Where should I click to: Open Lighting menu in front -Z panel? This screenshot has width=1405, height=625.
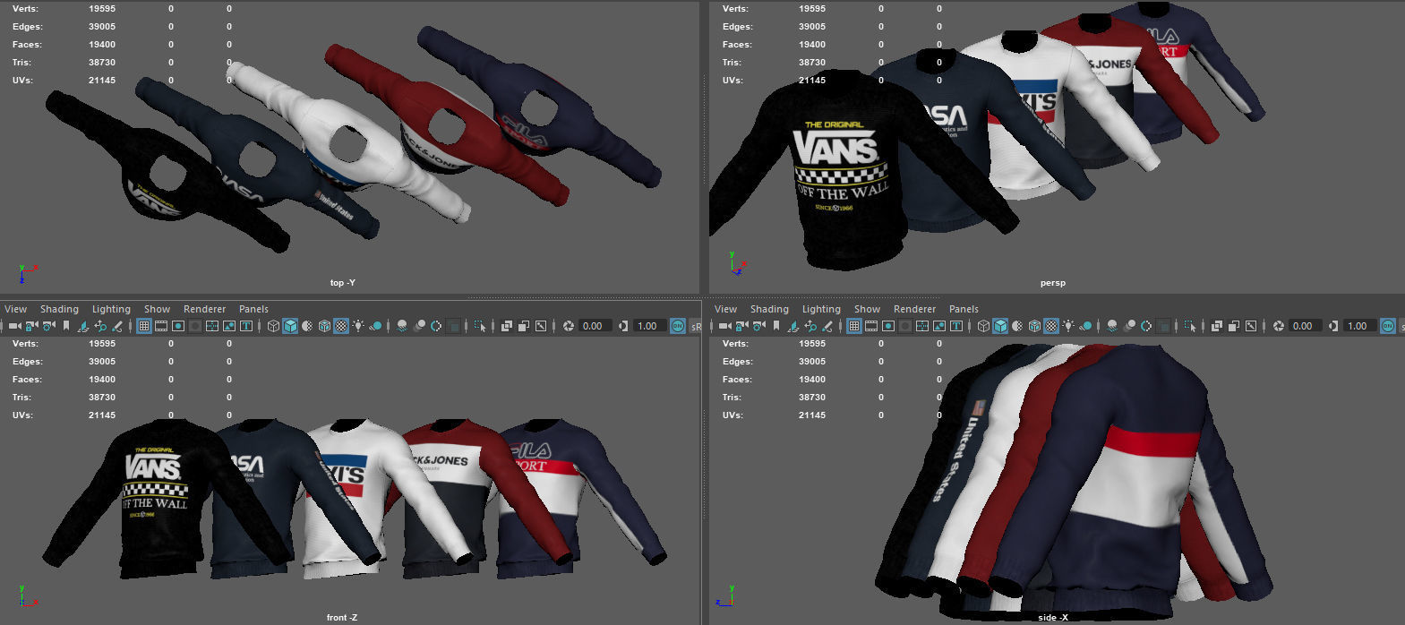tap(111, 309)
